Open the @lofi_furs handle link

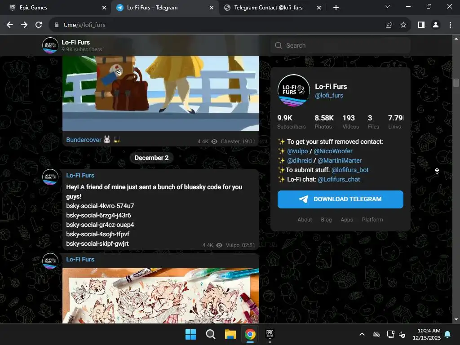[x=329, y=95]
